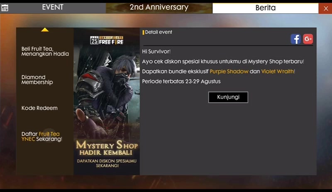Click the Periode terbatas 23-29 Agustus line

tap(181, 82)
